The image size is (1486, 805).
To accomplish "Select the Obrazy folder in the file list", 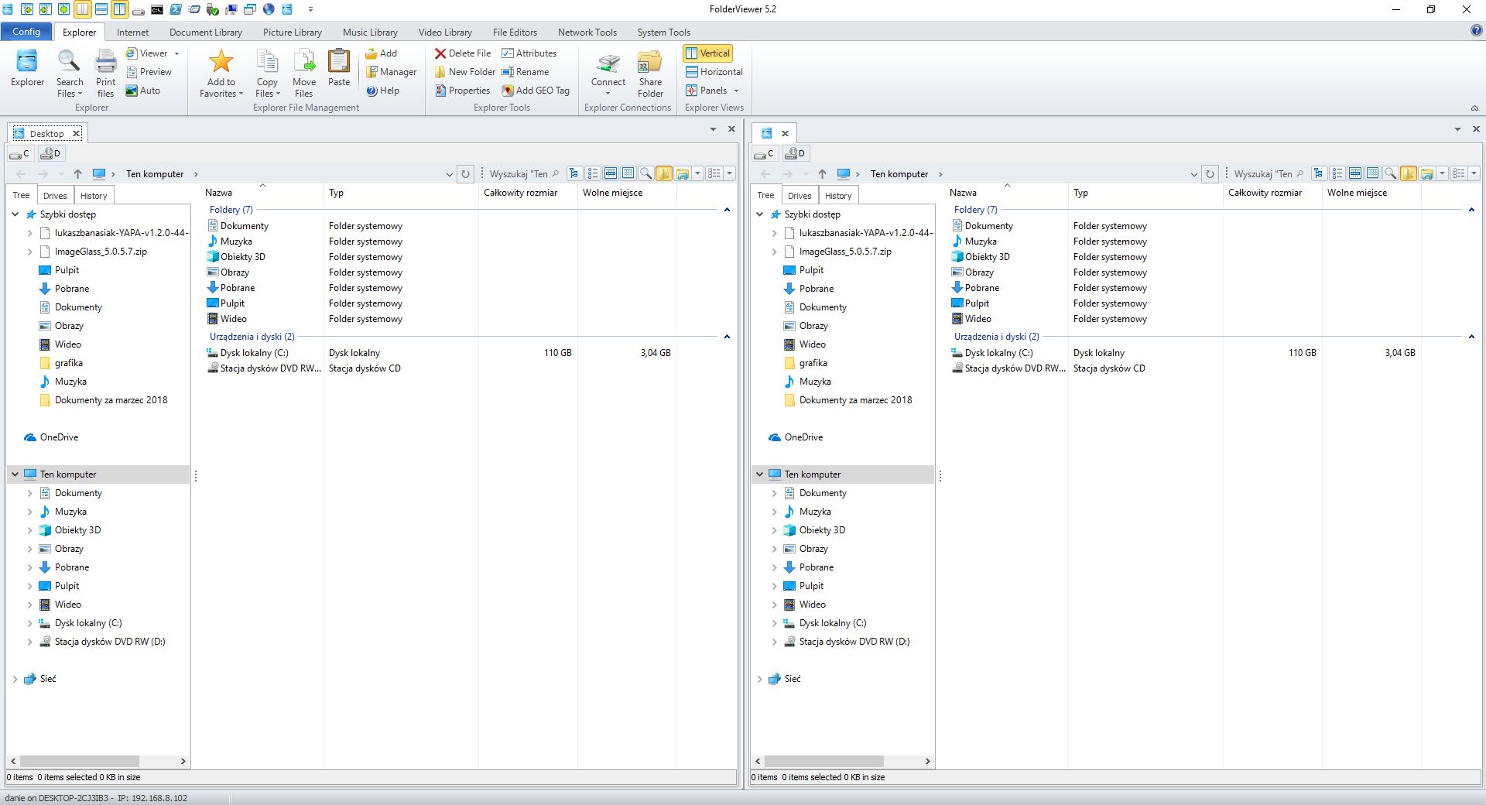I will (x=235, y=272).
